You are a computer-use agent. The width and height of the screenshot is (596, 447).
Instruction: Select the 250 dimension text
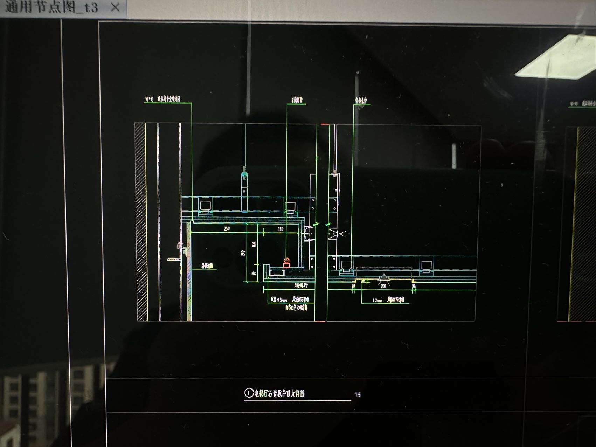227,229
